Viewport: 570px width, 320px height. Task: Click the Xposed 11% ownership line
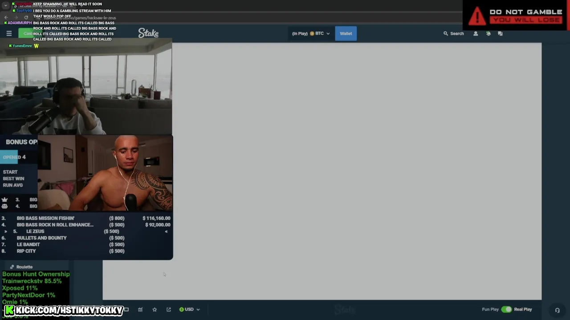click(20, 288)
